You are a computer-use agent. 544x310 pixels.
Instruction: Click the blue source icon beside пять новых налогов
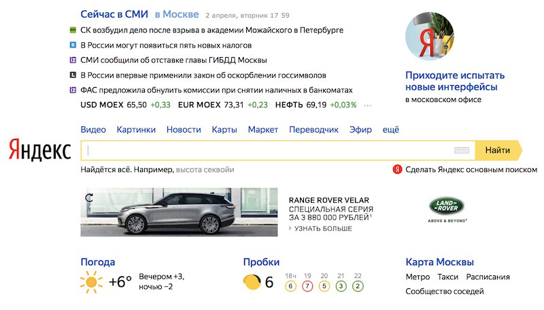coord(73,45)
